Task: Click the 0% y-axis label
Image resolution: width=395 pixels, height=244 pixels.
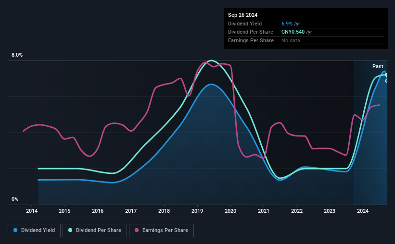Action: tap(15, 199)
